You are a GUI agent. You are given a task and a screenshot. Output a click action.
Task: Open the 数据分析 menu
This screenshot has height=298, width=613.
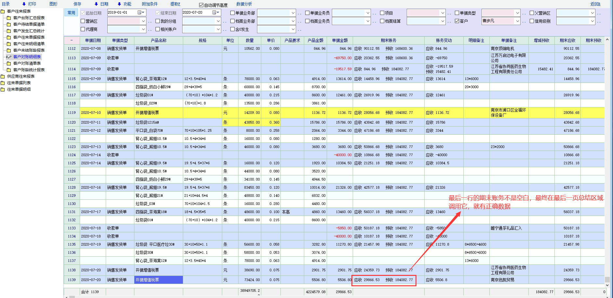pos(244,4)
